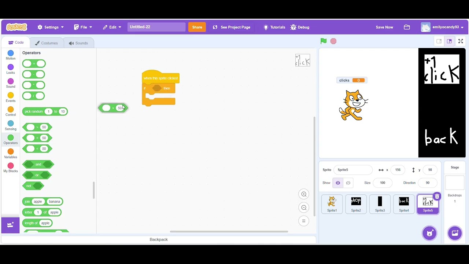This screenshot has width=469, height=264.
Task: Select the My Blocks category
Action: click(11, 168)
